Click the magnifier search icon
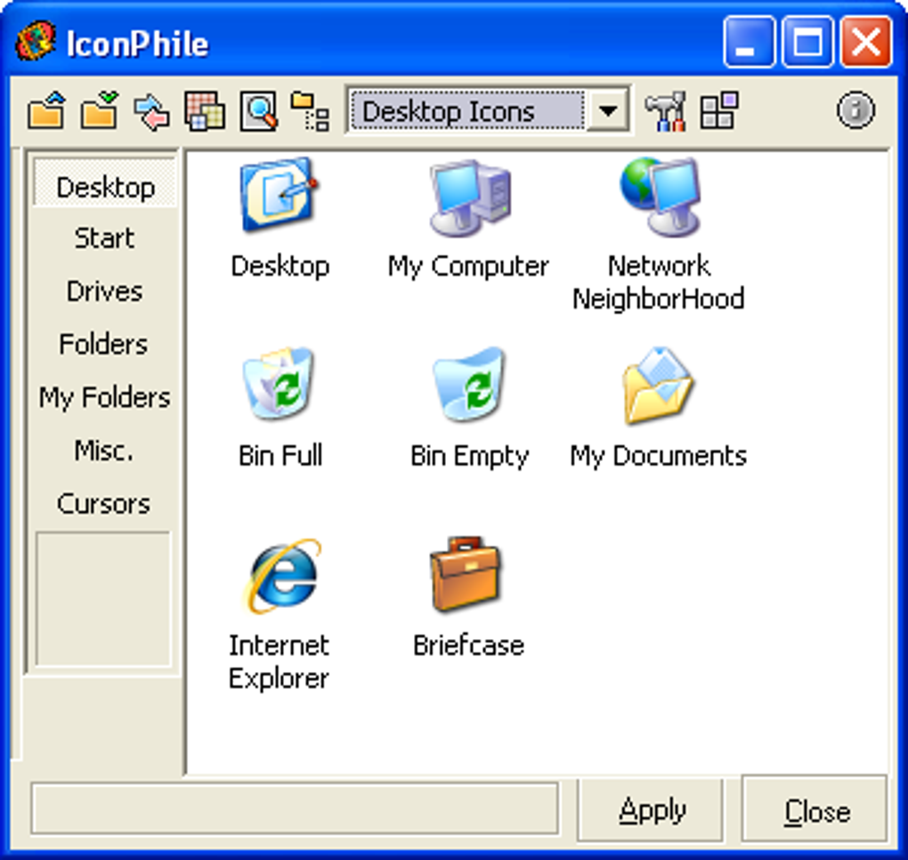 pyautogui.click(x=259, y=110)
